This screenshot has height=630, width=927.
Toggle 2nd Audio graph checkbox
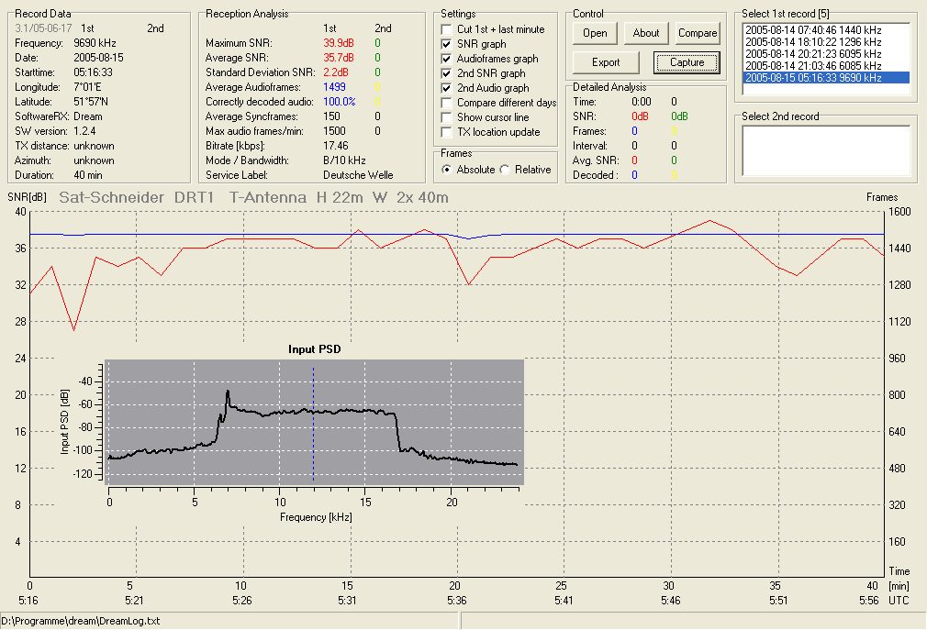click(x=446, y=88)
